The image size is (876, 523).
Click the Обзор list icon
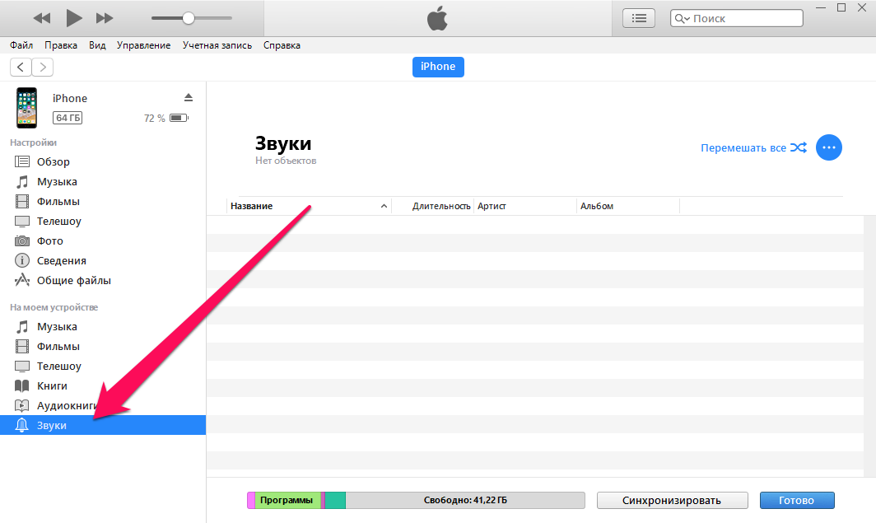(21, 161)
